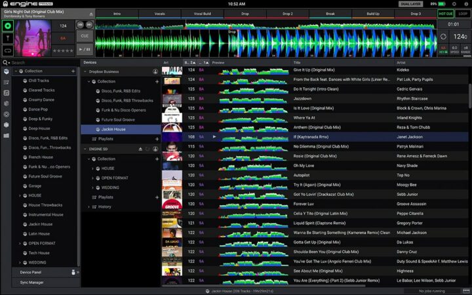472x295 pixels.
Task: Toggle the HOT CUE mode
Action: (446, 13)
